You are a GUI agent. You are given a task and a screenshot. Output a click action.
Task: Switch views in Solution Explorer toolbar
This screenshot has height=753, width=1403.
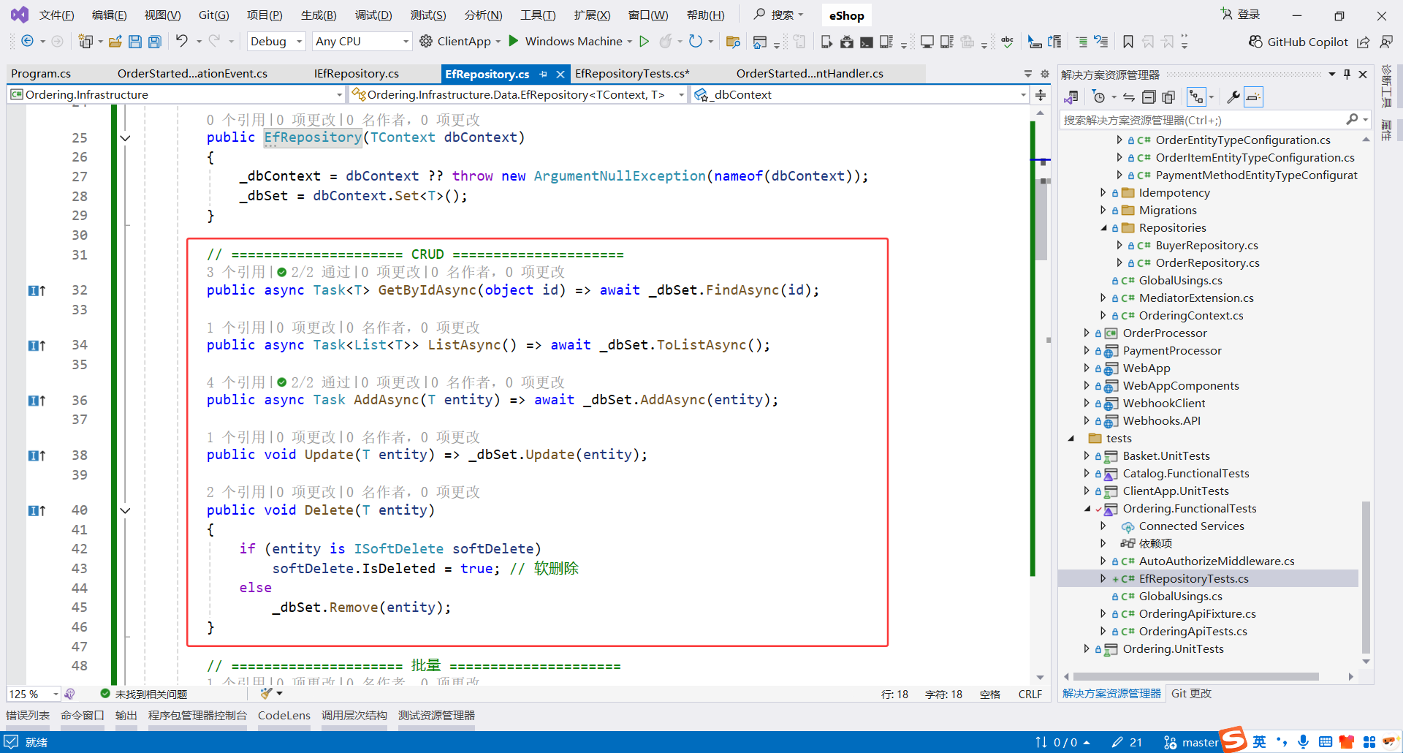(1071, 97)
